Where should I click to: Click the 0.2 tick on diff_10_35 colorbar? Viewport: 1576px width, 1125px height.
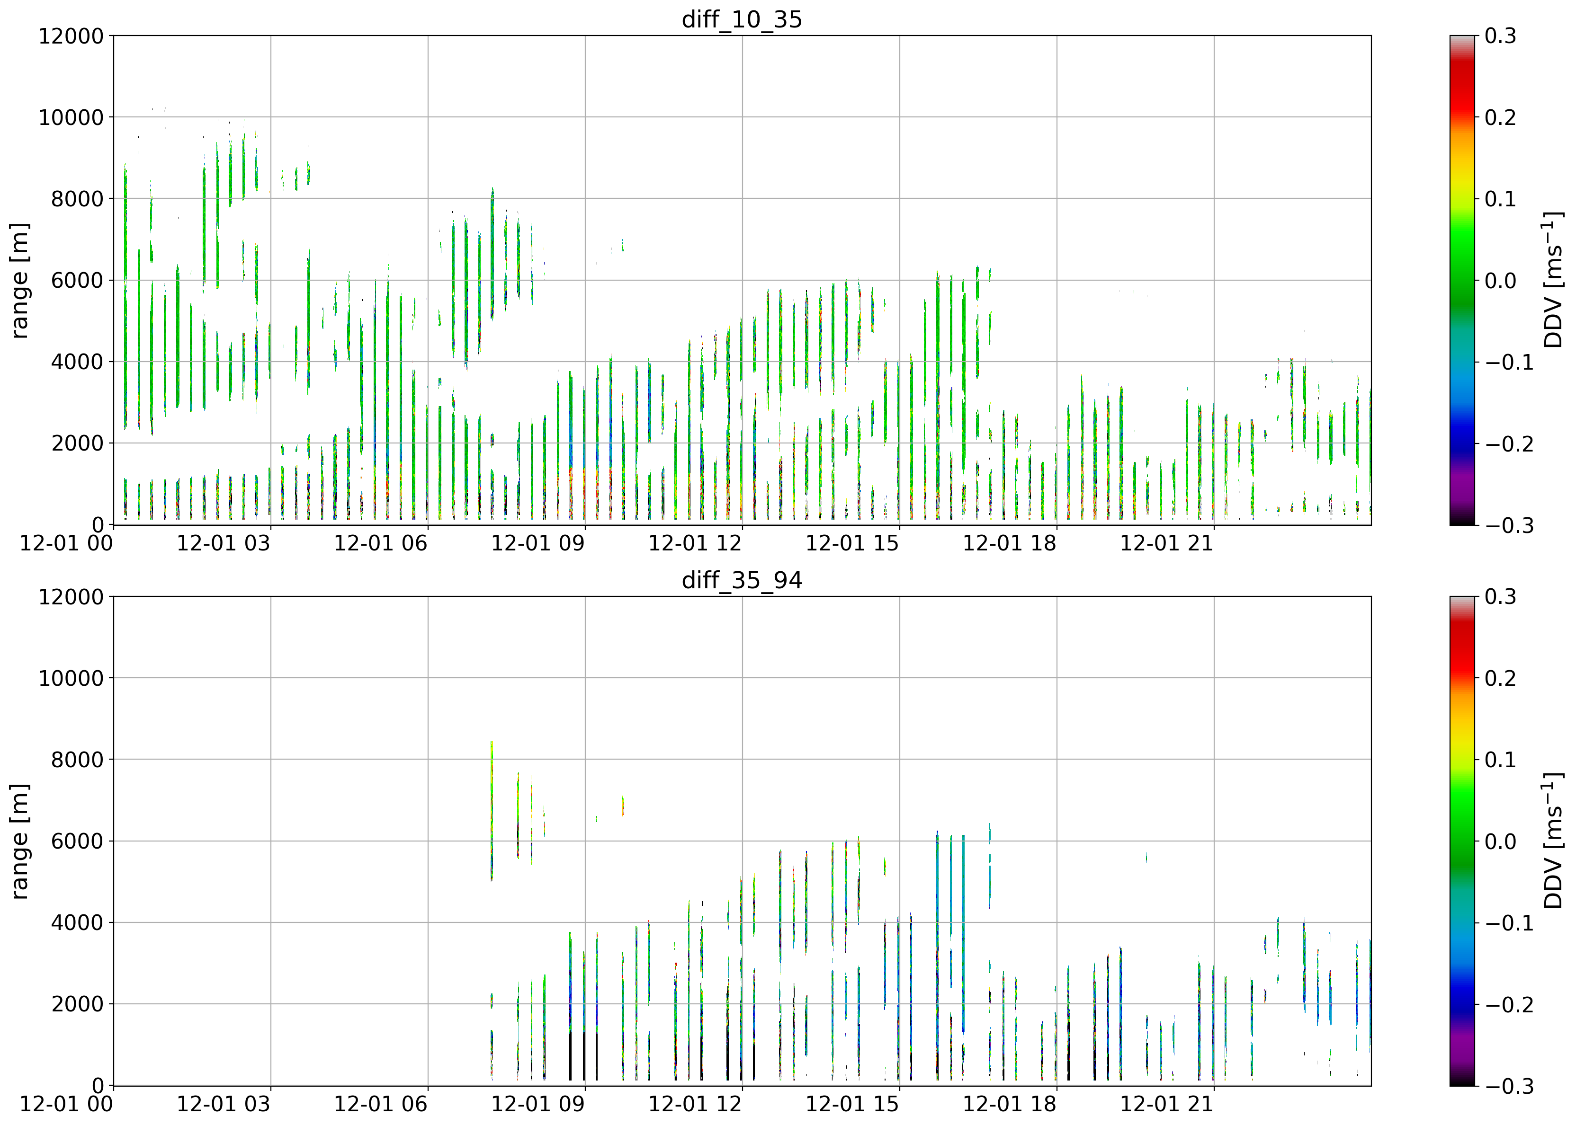pos(1500,117)
